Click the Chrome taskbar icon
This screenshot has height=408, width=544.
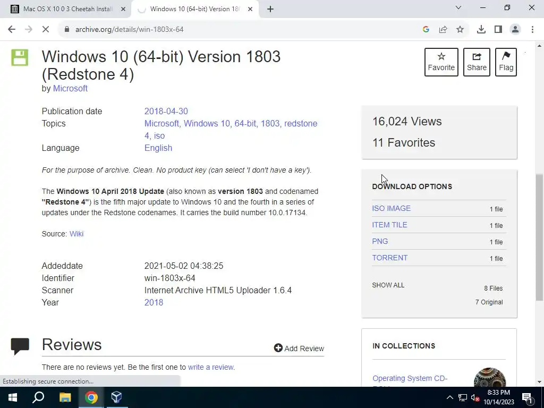pos(91,397)
